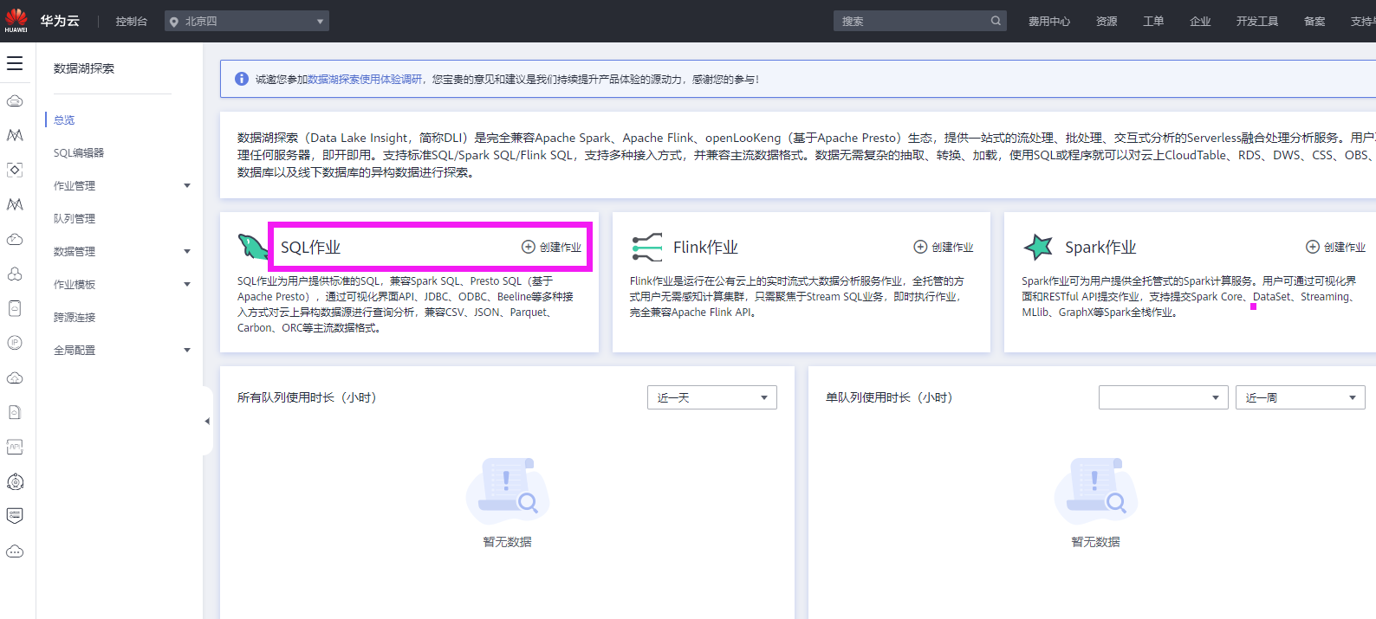Create a Flink job via 创建作业
This screenshot has height=619, width=1376.
coord(952,247)
